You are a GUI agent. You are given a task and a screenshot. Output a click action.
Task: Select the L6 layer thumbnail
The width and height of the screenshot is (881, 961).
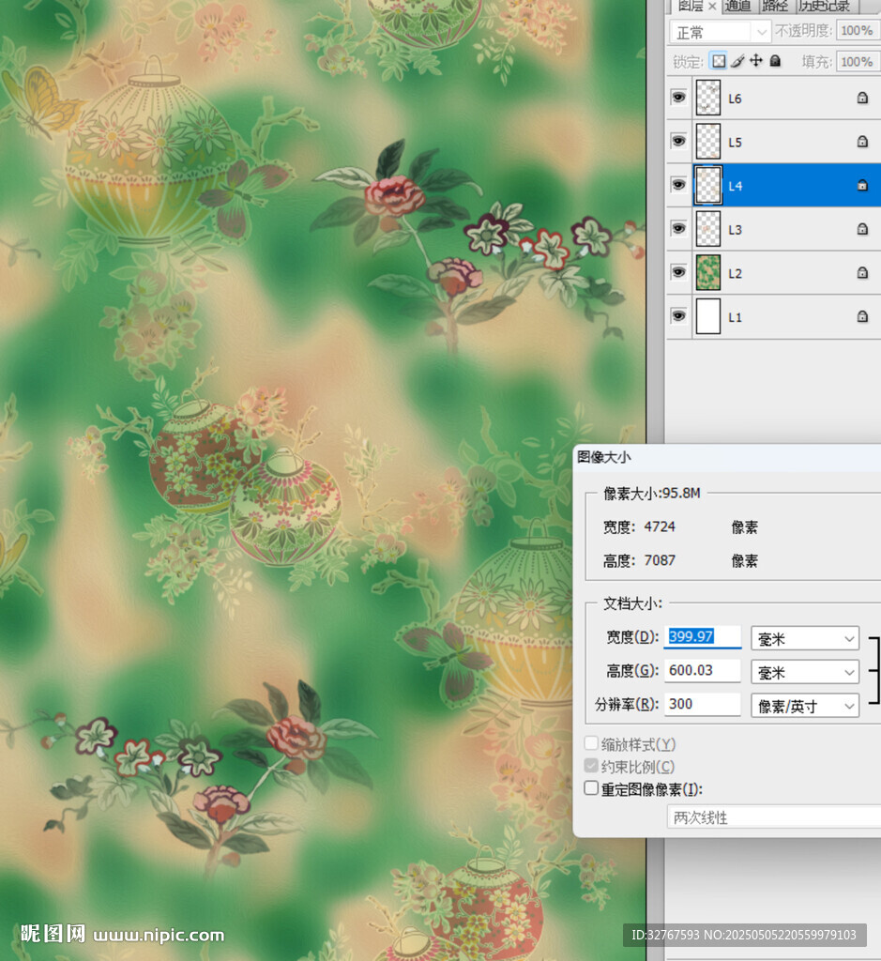coord(708,98)
